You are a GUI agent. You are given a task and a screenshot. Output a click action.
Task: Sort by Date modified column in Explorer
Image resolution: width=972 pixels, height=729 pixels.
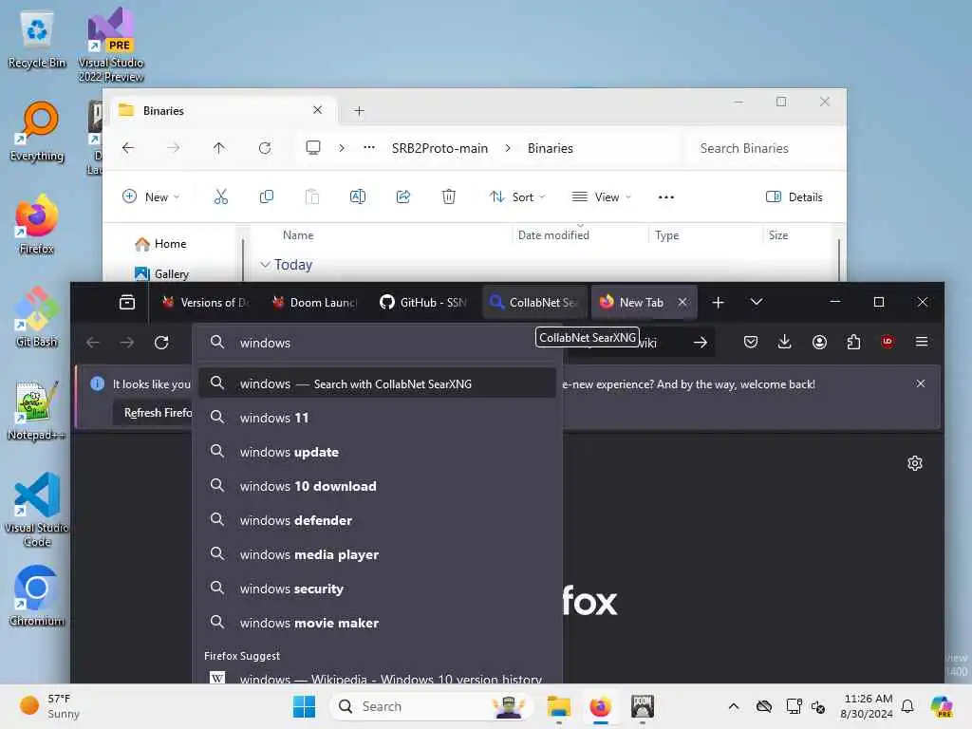point(553,235)
